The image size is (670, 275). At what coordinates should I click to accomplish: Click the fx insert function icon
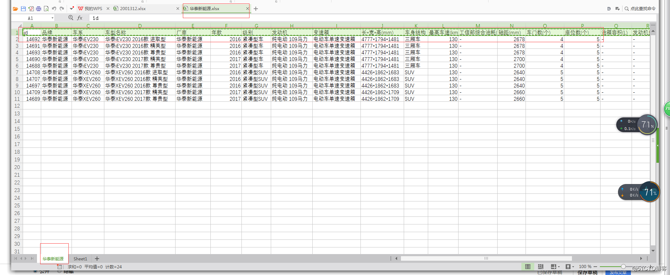click(80, 18)
